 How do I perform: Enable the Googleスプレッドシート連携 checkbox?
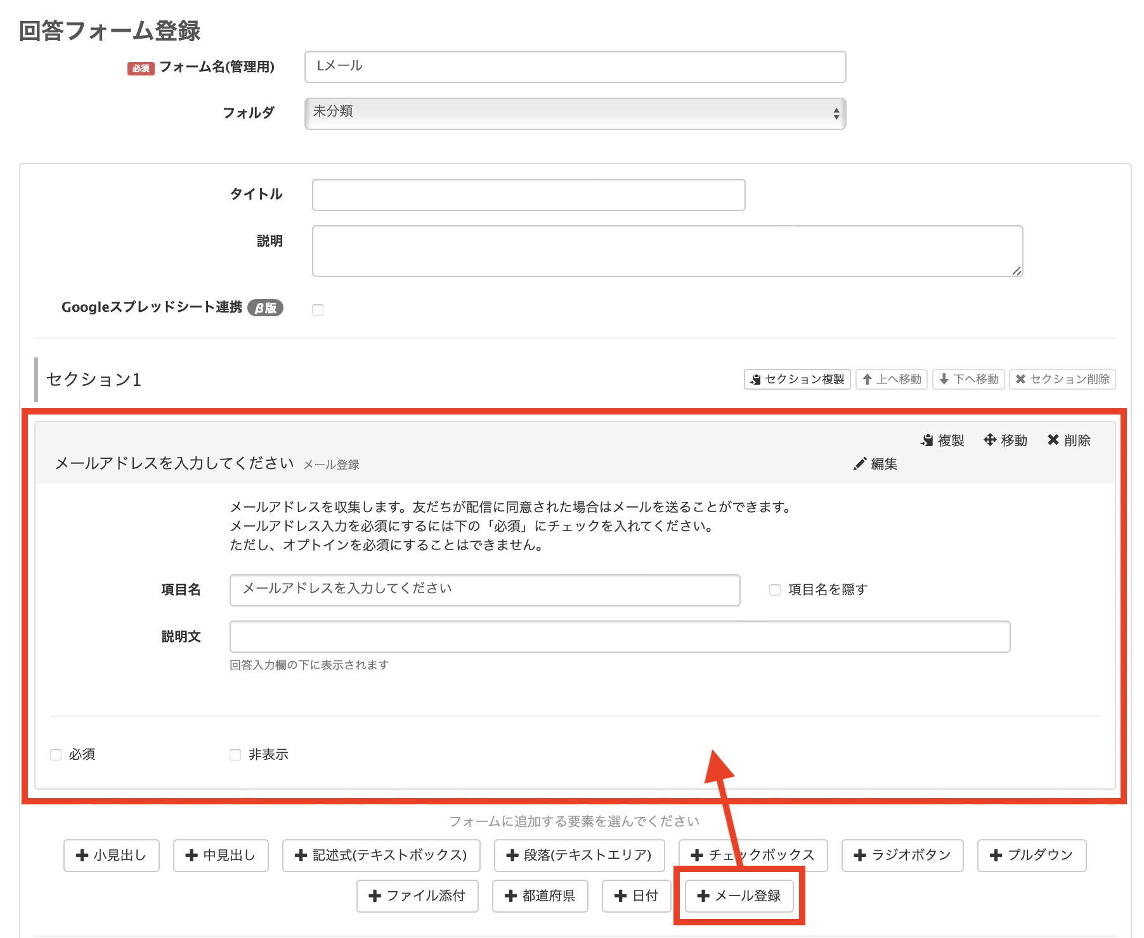(x=318, y=309)
